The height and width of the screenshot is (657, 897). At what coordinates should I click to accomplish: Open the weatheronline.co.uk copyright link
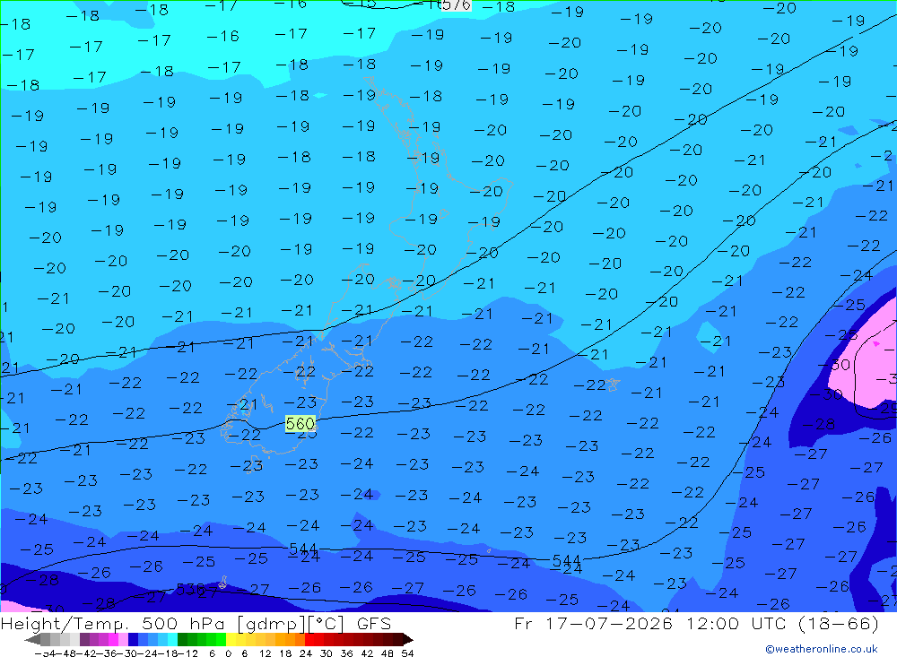coord(822,649)
